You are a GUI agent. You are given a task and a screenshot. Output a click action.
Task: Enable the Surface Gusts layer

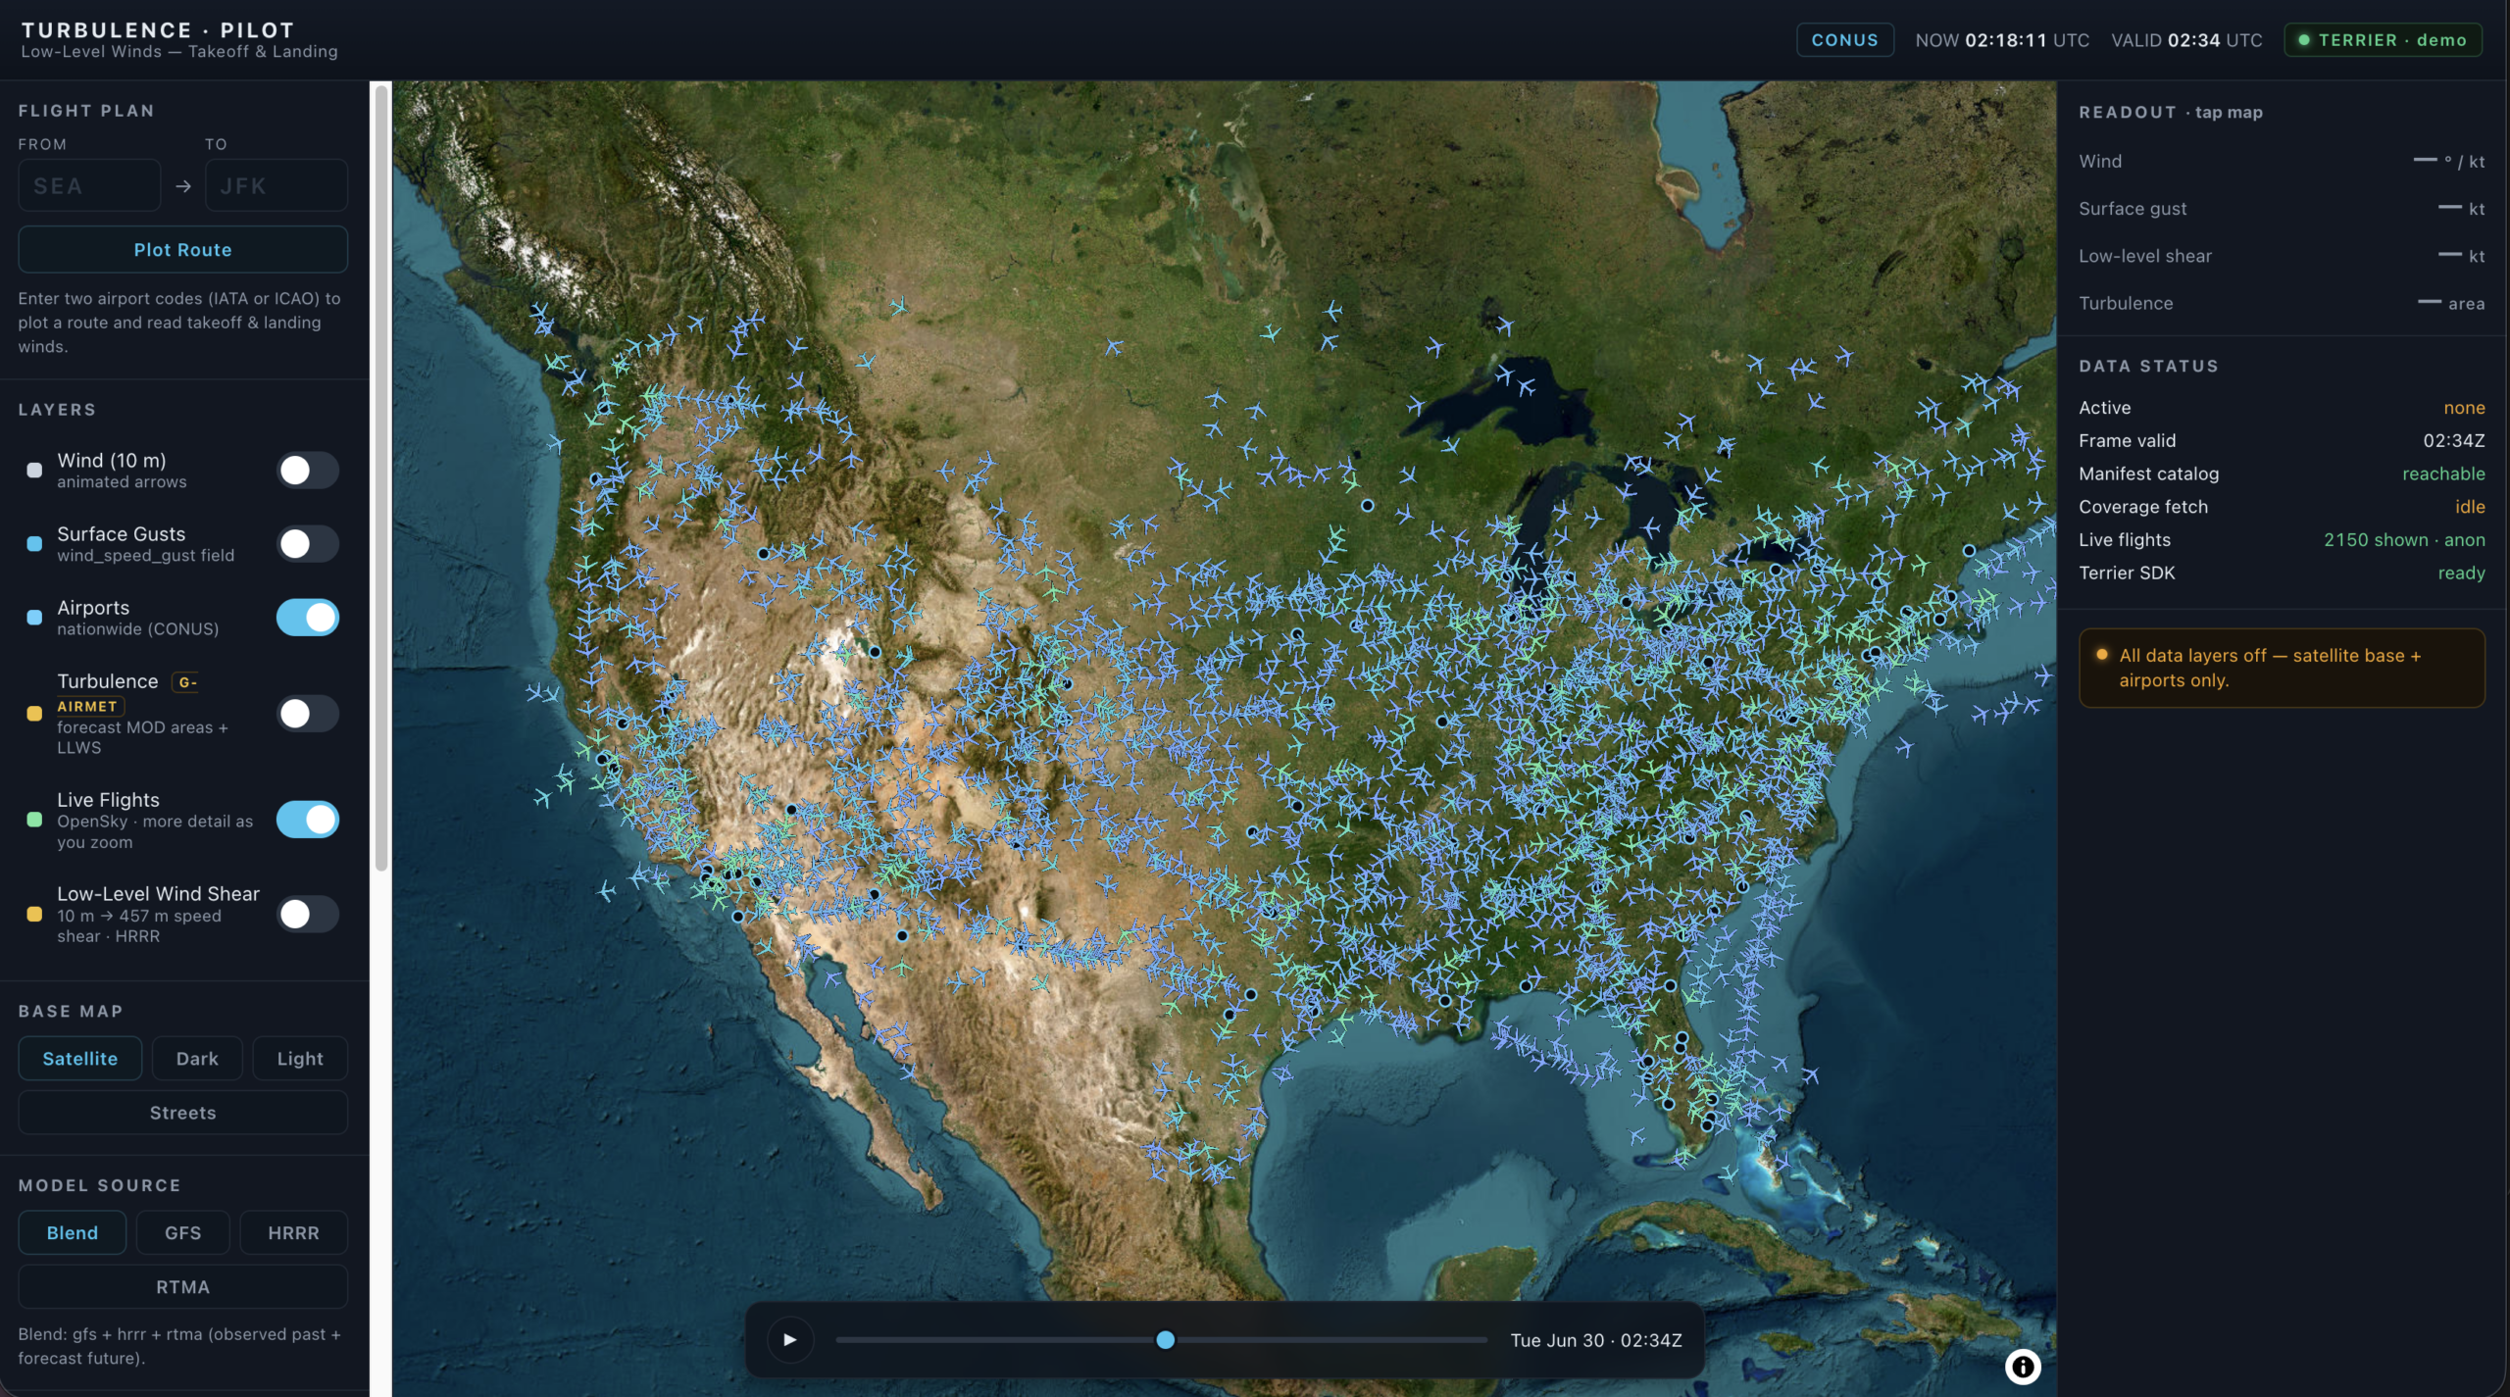click(307, 544)
